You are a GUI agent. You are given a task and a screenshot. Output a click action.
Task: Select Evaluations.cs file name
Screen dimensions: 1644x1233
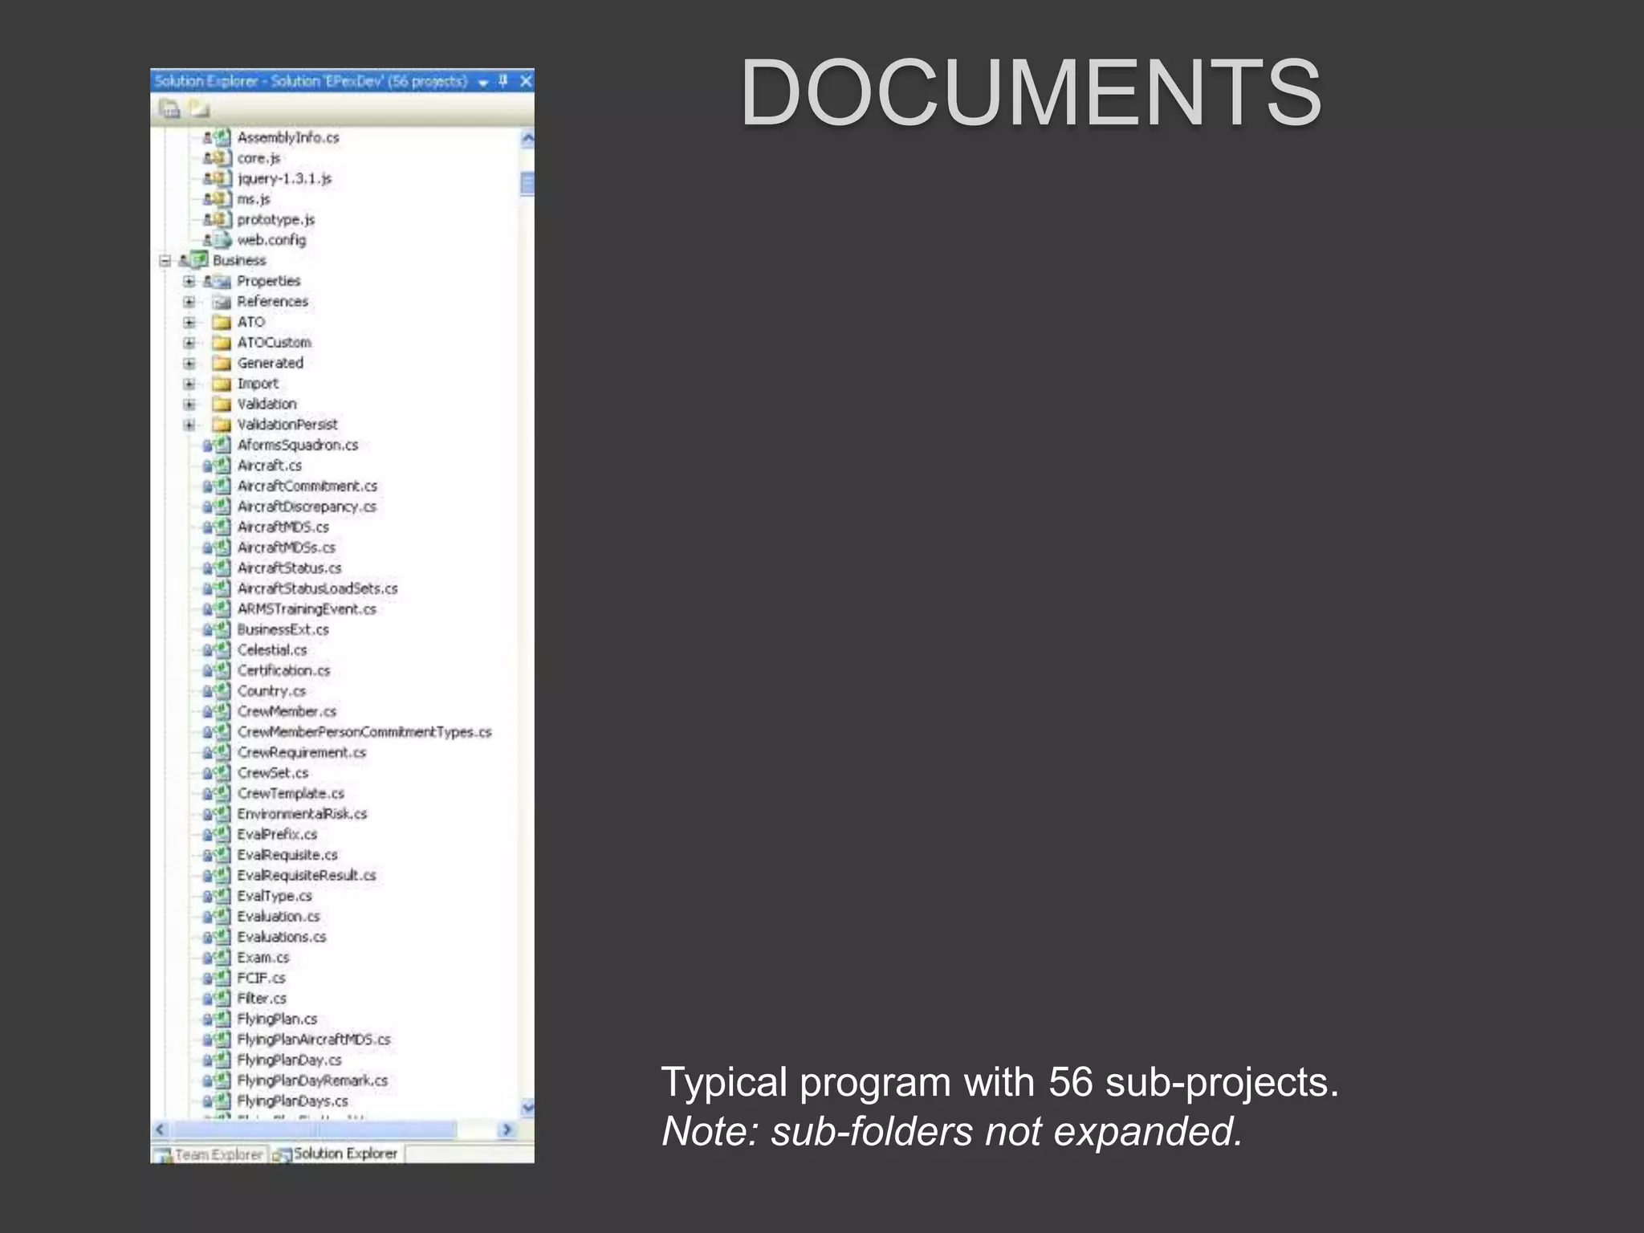click(x=282, y=937)
